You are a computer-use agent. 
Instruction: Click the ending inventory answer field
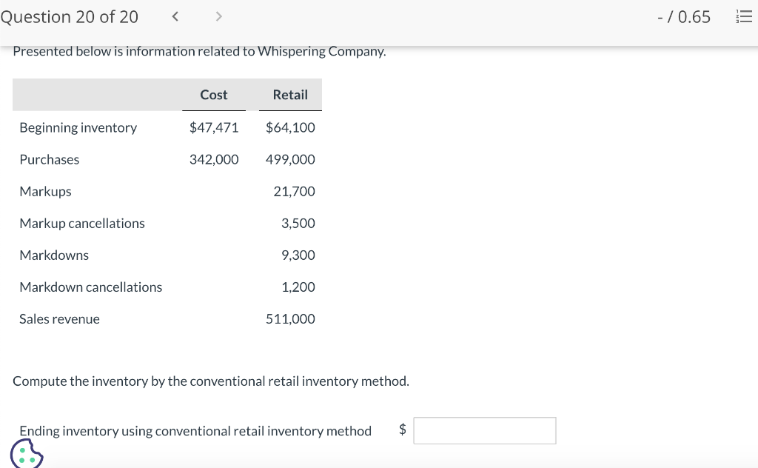click(x=485, y=430)
